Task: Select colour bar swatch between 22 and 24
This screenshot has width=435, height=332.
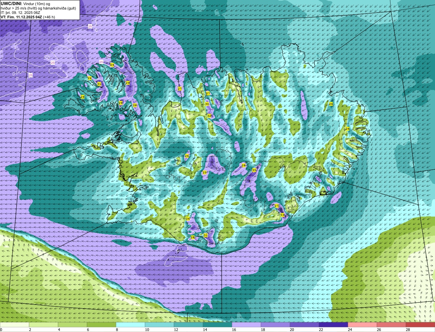Action: (x=333, y=325)
